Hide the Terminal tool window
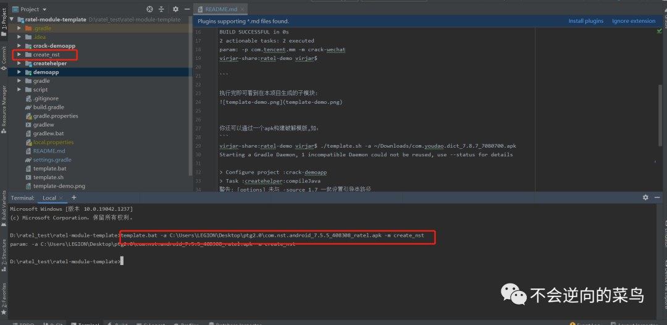The height and width of the screenshot is (325, 667). click(657, 197)
